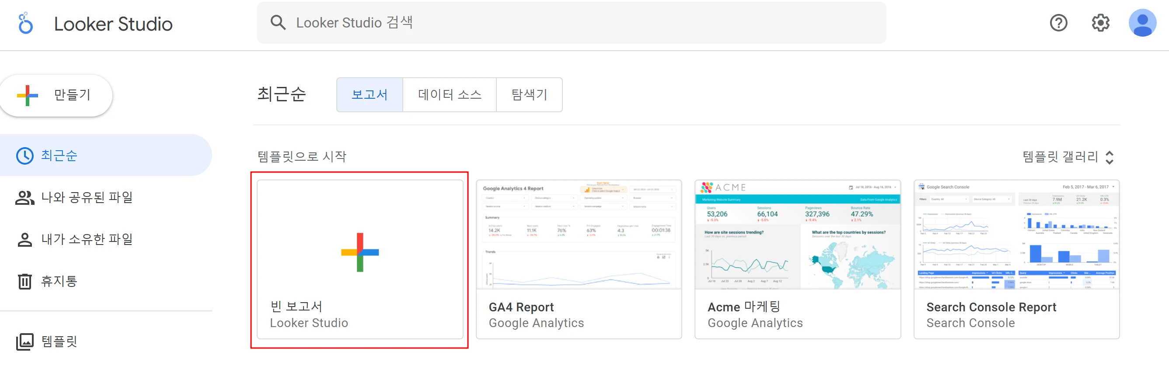This screenshot has width=1169, height=369.
Task: Click Search Console subtitle under Search Console Report
Action: coord(970,323)
